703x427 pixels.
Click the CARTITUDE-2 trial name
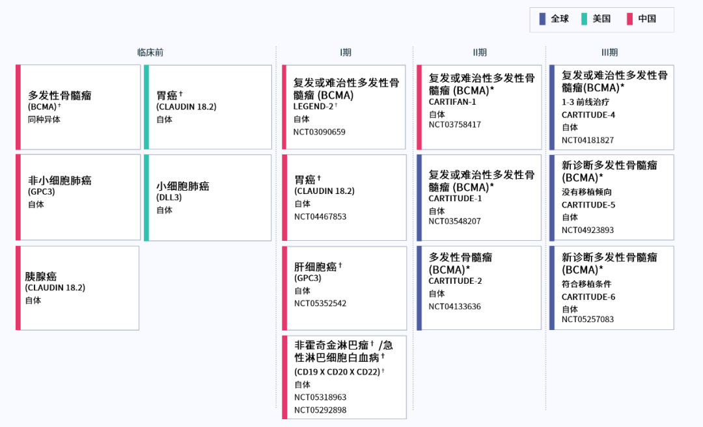(x=455, y=281)
